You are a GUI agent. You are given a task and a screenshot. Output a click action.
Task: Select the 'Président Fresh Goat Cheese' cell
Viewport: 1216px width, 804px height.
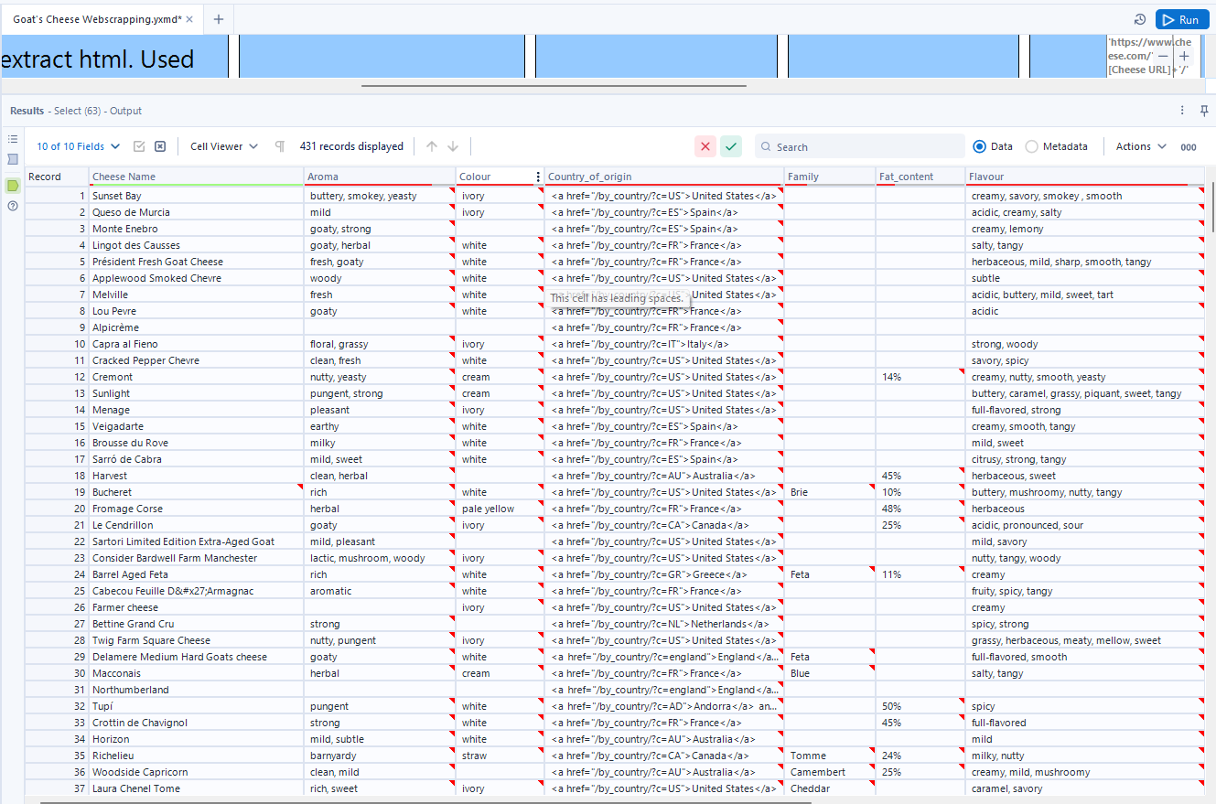pos(197,262)
